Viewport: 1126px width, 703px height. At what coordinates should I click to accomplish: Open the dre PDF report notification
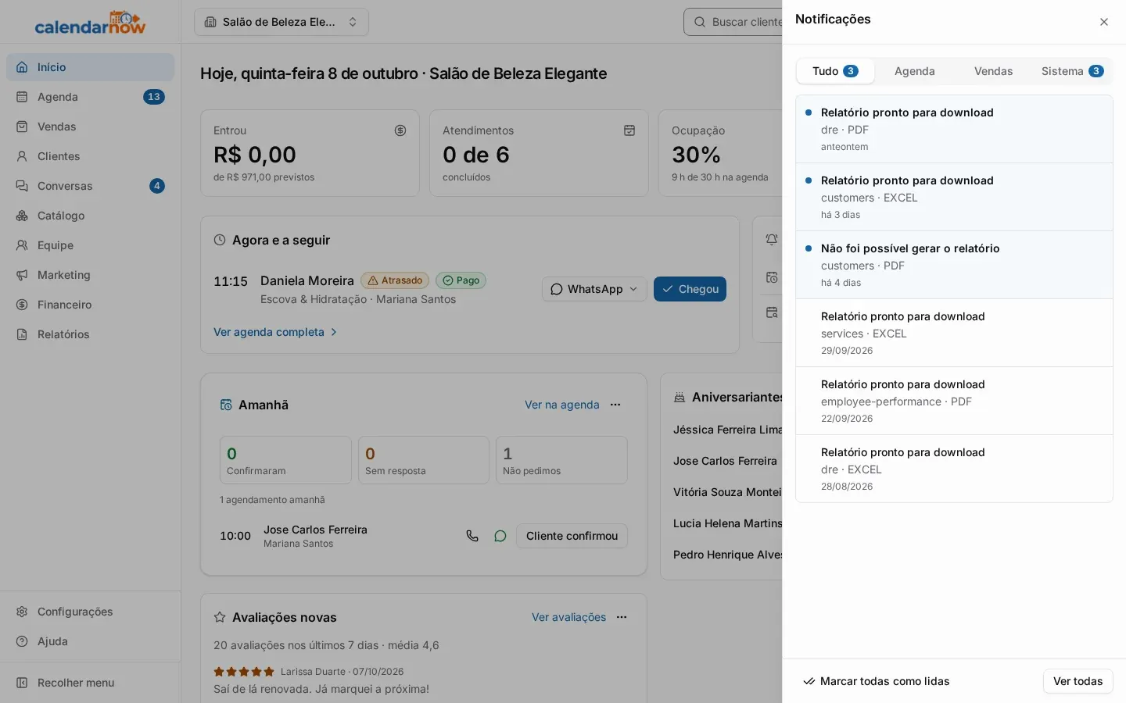click(x=954, y=130)
